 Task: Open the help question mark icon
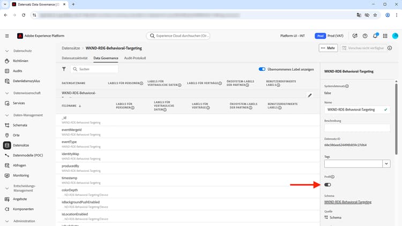coord(365,35)
